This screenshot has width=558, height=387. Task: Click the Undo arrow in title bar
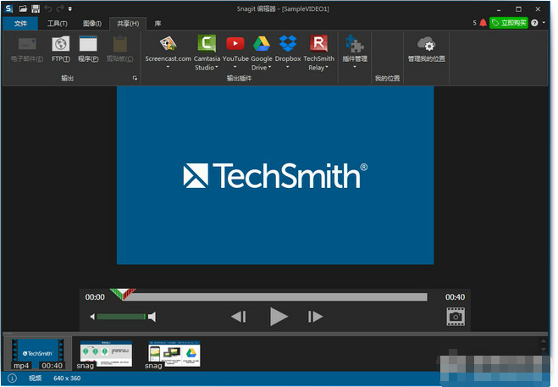coord(48,8)
